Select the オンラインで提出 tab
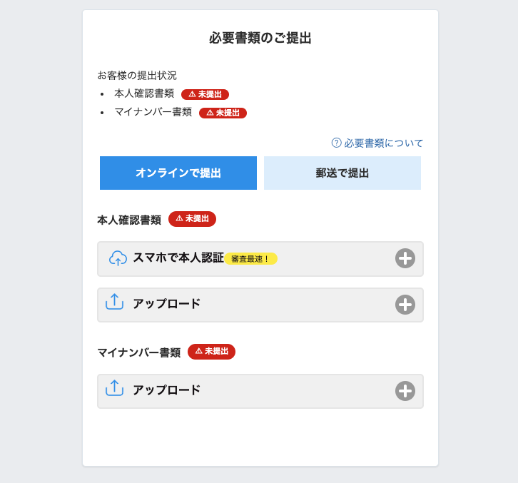This screenshot has height=483, width=518. 178,173
